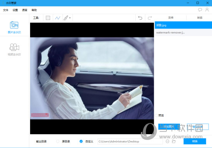
Task: Open the user account icon
Action: (x=207, y=10)
